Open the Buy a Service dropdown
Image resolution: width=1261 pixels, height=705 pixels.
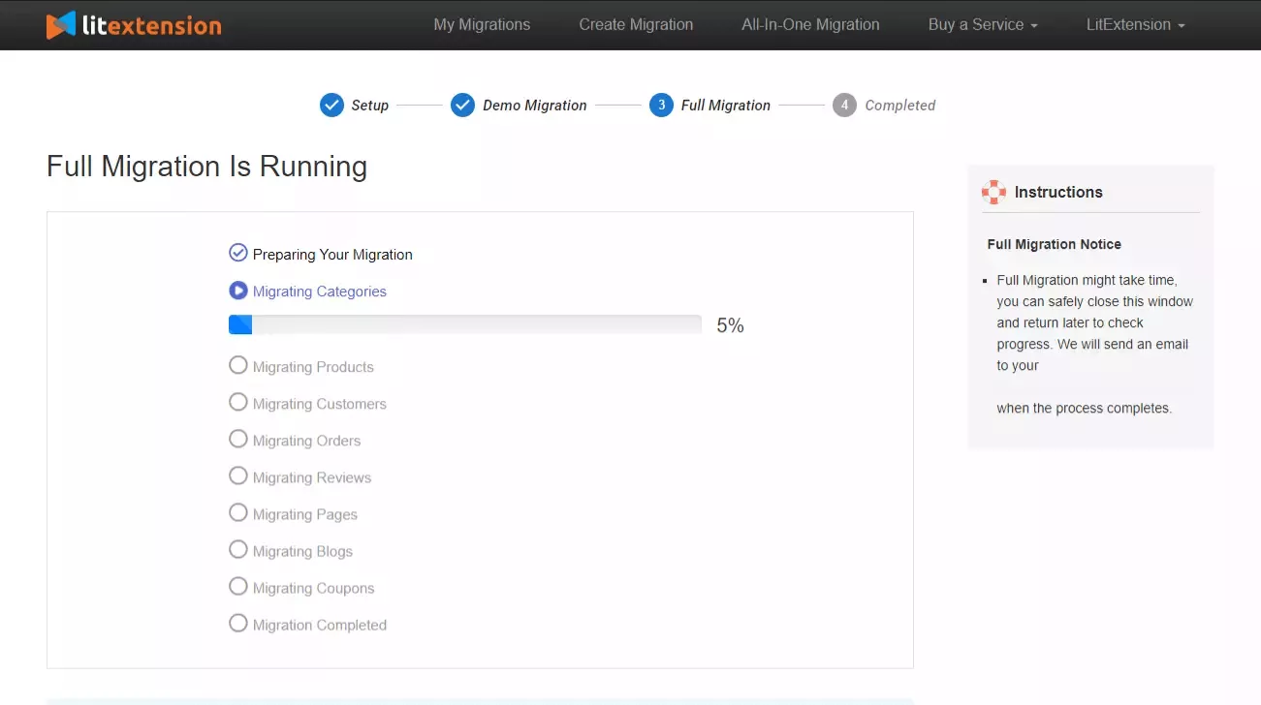tap(983, 25)
